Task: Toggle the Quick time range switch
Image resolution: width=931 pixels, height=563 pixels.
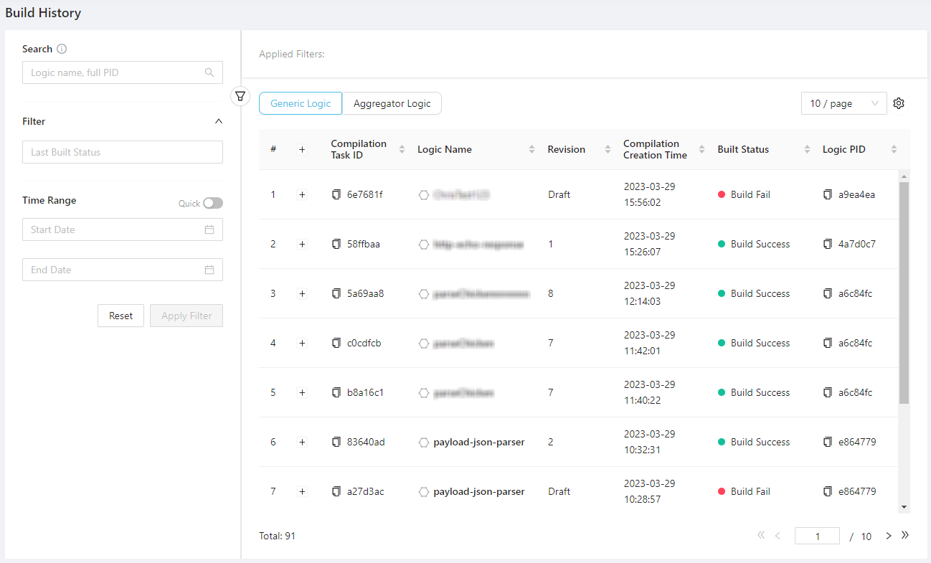Action: point(212,203)
